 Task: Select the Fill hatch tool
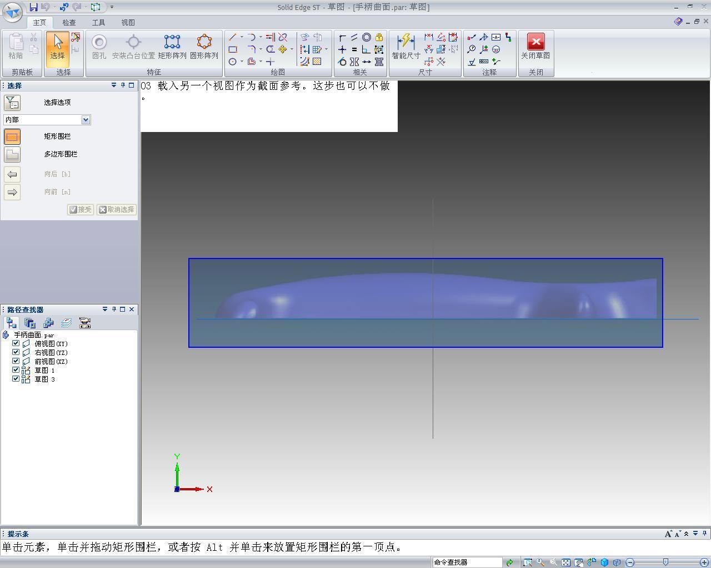[x=317, y=62]
